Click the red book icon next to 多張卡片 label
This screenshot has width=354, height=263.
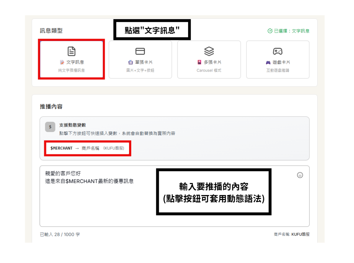click(x=199, y=61)
